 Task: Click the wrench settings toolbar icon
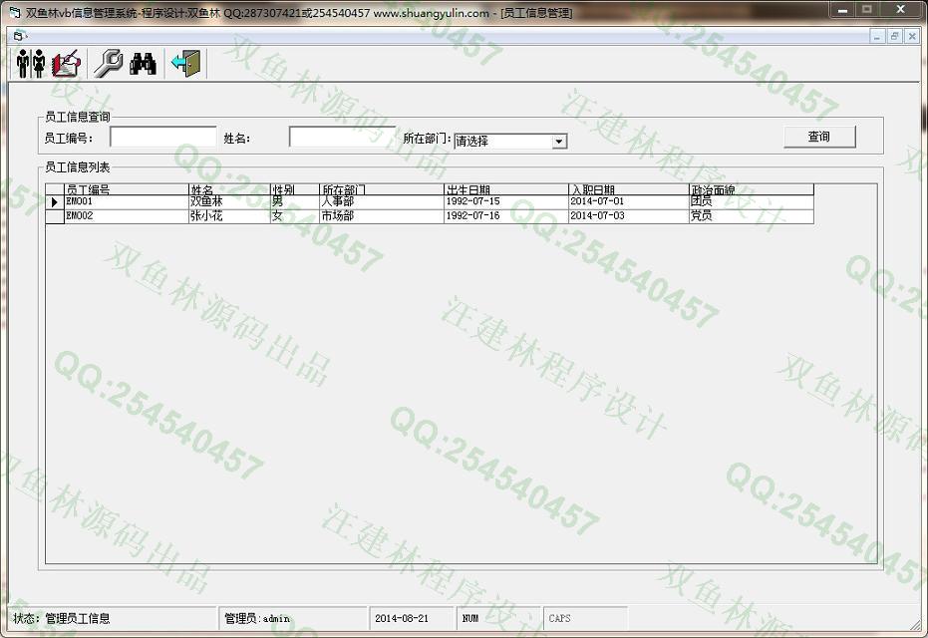pos(108,64)
